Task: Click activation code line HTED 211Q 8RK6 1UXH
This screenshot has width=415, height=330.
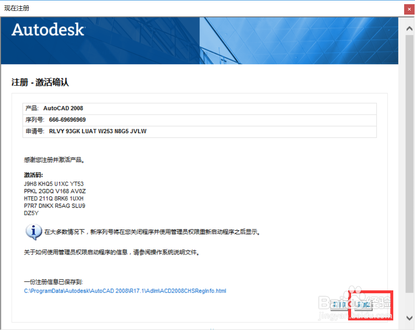Action: click(54, 199)
